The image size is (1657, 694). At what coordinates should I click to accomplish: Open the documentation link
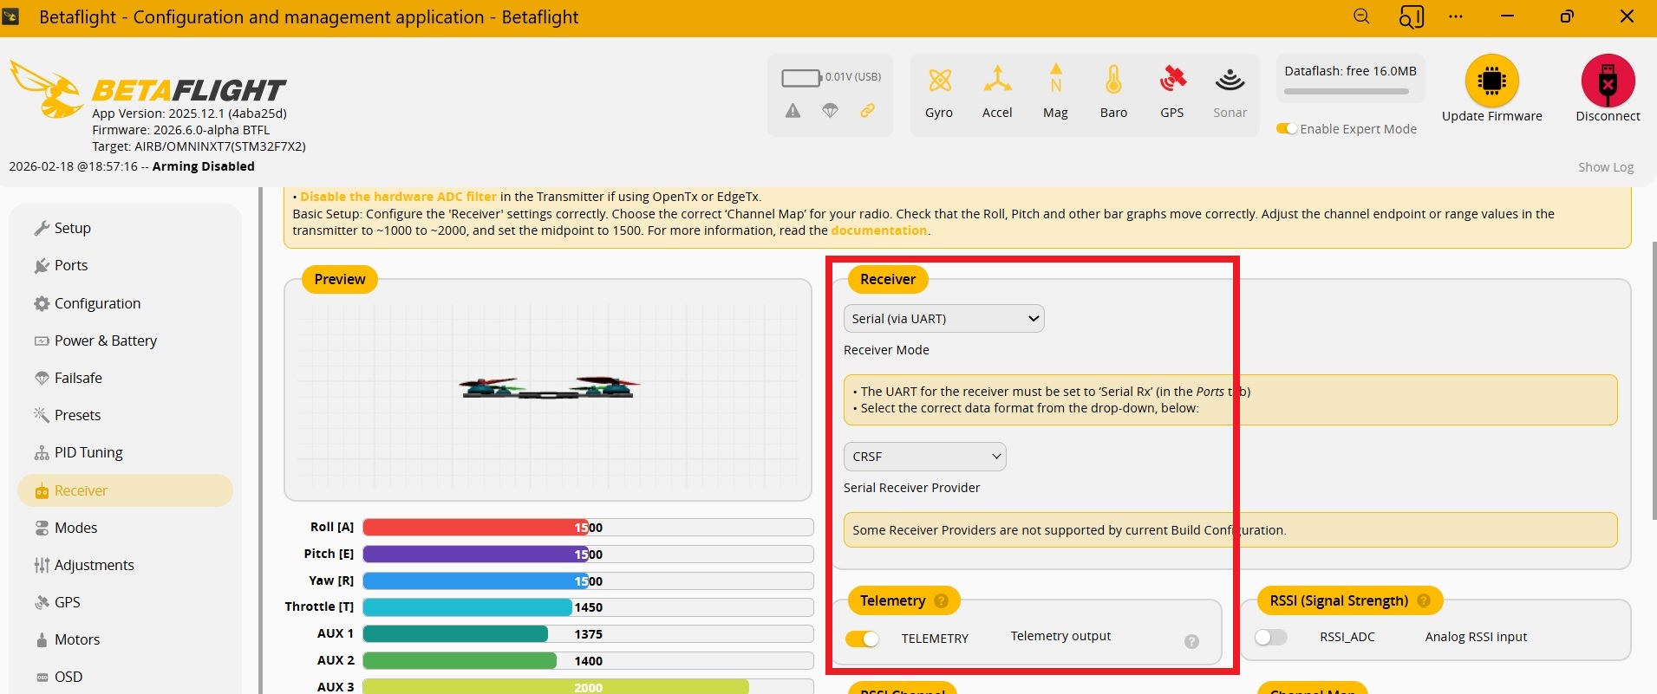pyautogui.click(x=878, y=230)
